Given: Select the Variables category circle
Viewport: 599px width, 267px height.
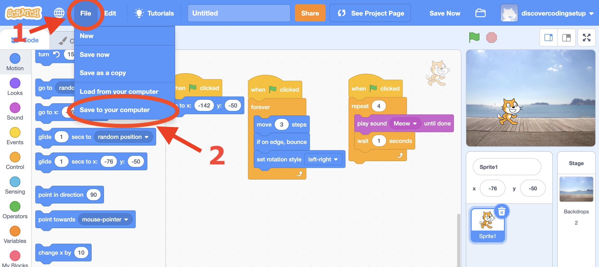Looking at the screenshot, I should click(15, 231).
